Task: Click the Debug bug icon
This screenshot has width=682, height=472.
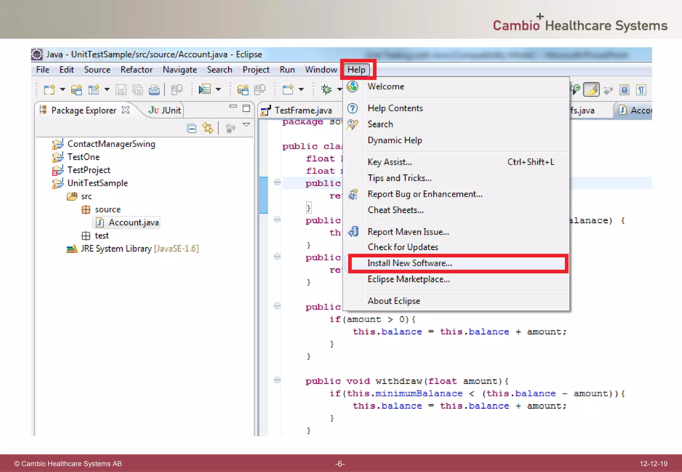Action: (x=326, y=89)
